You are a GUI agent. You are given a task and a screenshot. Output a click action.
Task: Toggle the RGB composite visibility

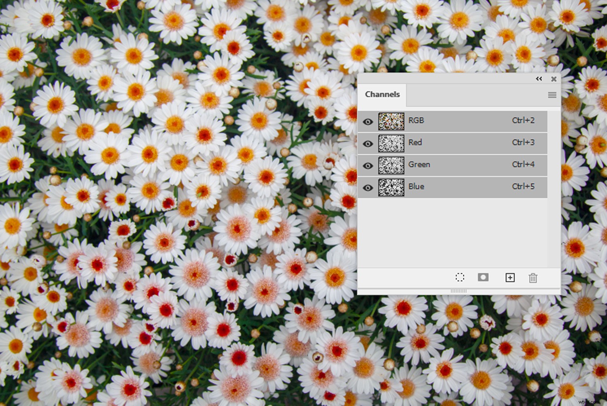pyautogui.click(x=368, y=121)
